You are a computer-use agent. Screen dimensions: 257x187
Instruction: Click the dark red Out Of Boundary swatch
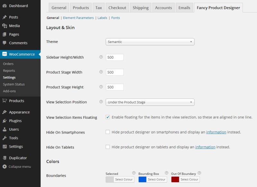point(175,179)
